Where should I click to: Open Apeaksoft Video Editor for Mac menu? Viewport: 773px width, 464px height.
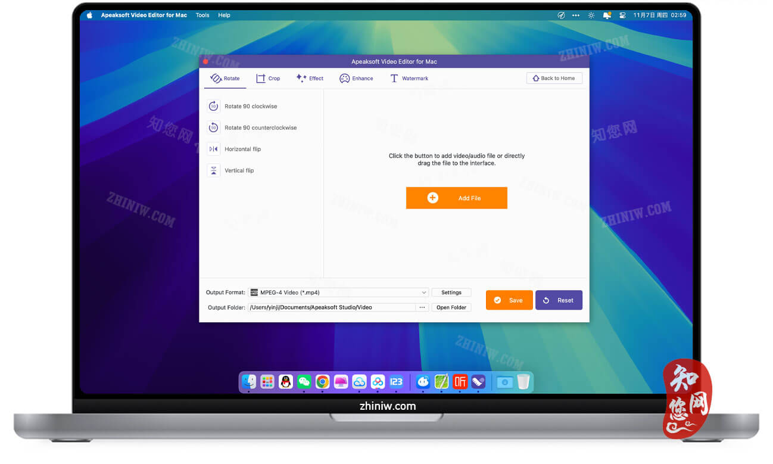tap(144, 15)
